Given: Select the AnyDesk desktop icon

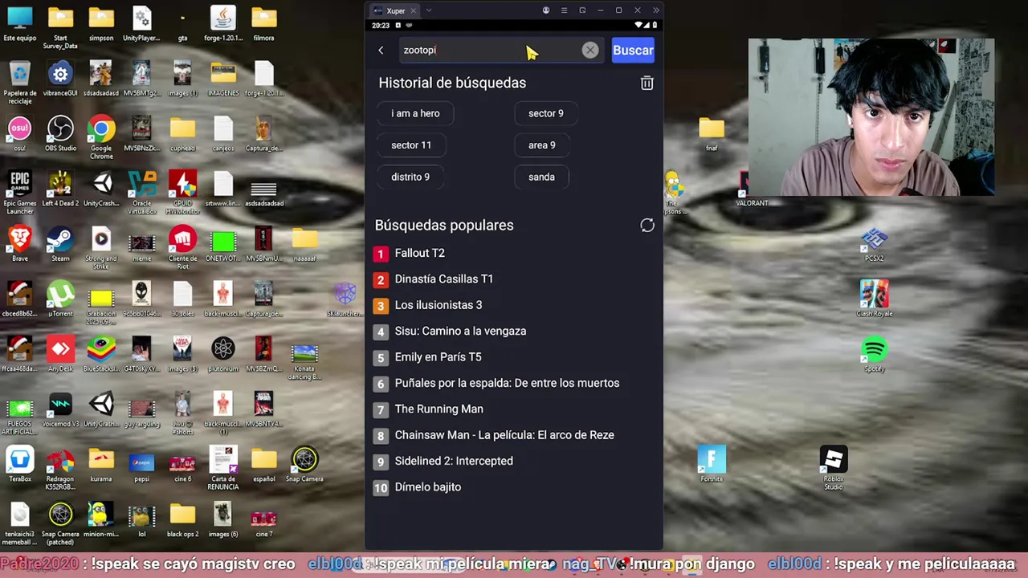Looking at the screenshot, I should 61,354.
